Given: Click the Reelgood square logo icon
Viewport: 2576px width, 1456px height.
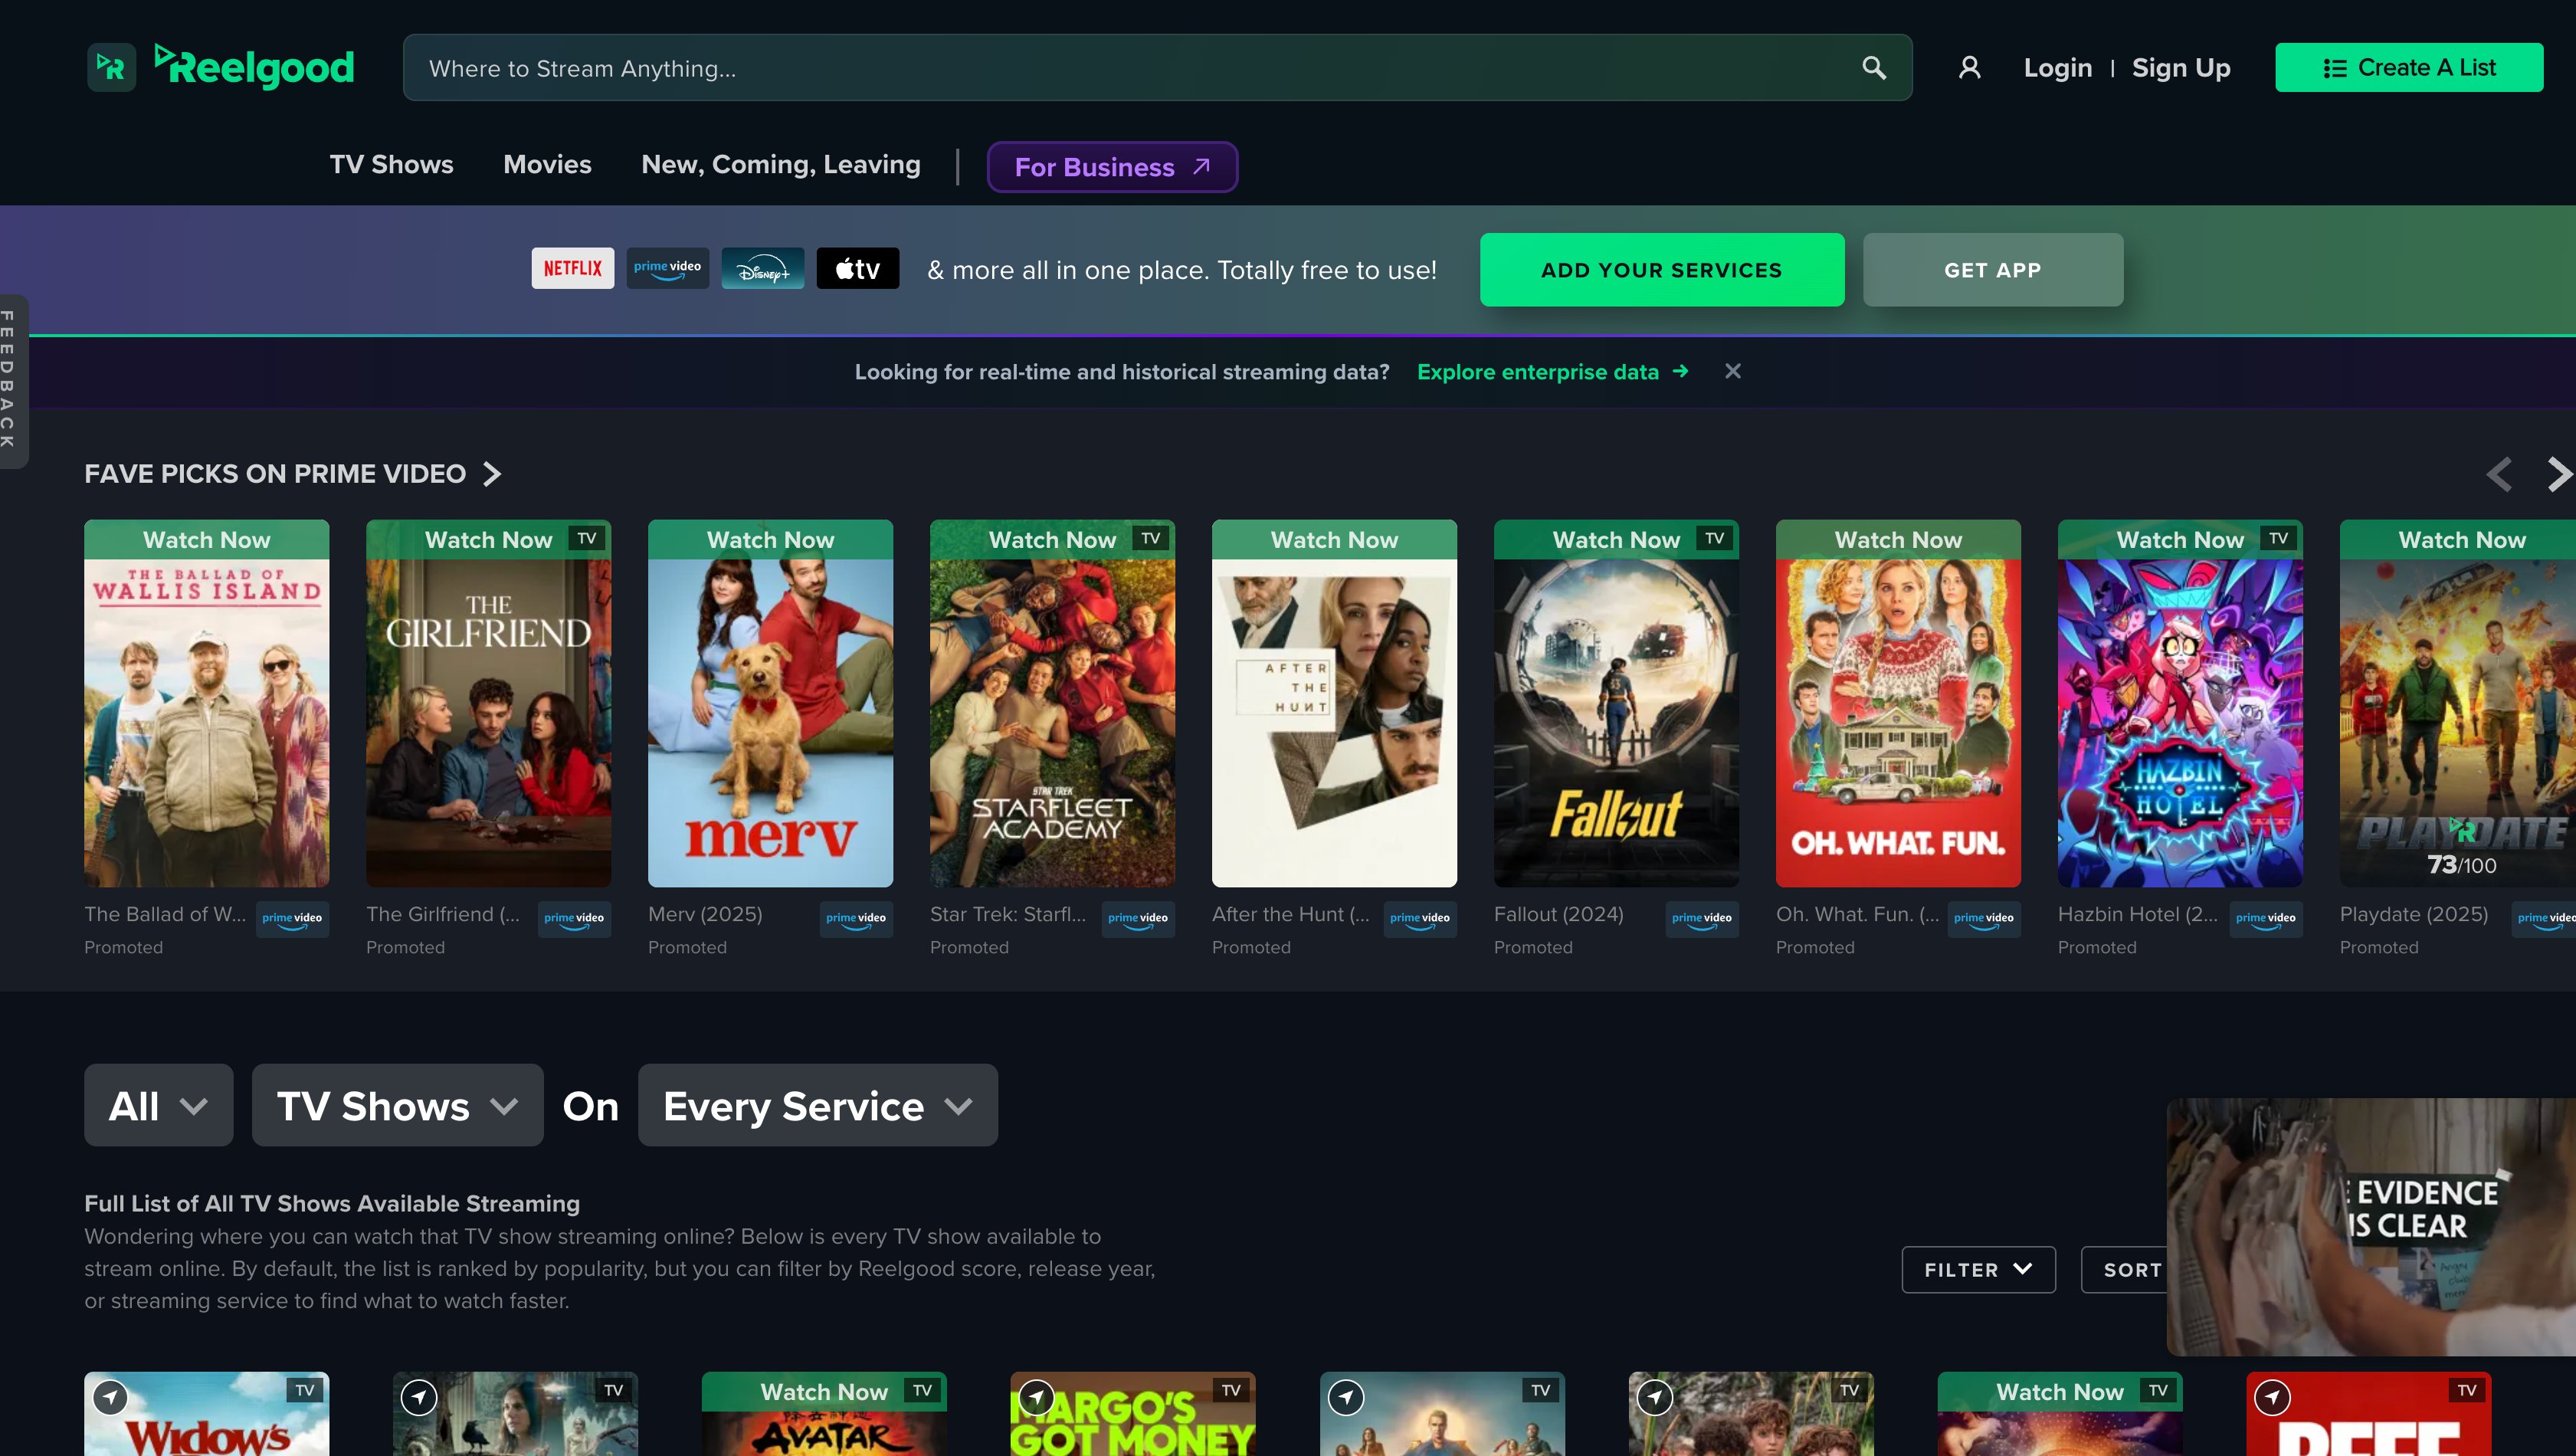Looking at the screenshot, I should coord(111,67).
